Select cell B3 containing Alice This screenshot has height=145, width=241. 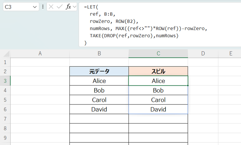(x=99, y=81)
